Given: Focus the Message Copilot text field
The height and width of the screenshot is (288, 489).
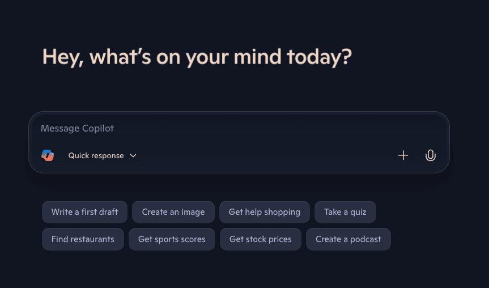Looking at the screenshot, I should (227, 129).
